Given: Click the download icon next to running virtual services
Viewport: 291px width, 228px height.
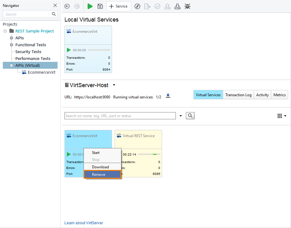Looking at the screenshot, I should point(168,96).
